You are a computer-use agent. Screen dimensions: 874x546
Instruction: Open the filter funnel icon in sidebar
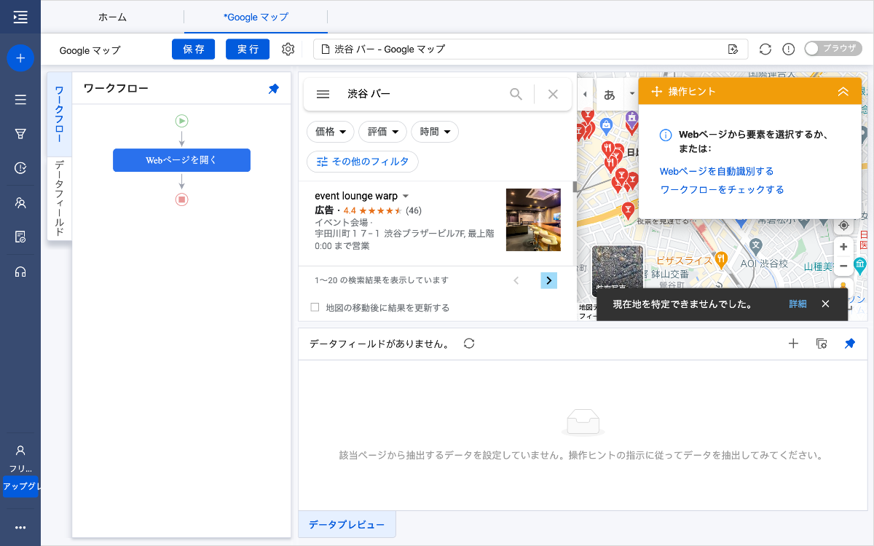click(x=20, y=134)
